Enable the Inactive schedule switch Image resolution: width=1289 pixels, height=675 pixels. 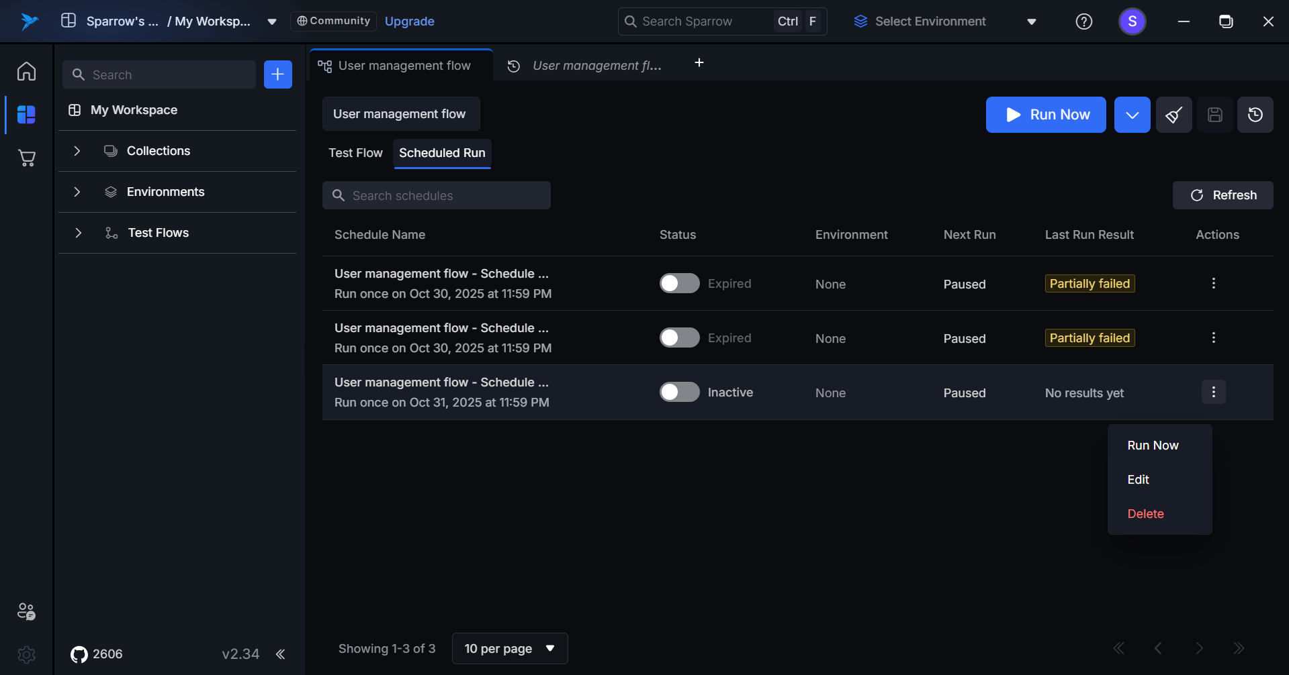tap(679, 393)
